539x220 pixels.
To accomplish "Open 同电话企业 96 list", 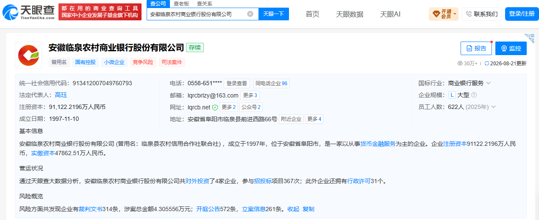I will pyautogui.click(x=271, y=84).
